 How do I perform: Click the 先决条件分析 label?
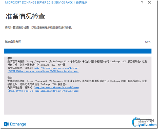click(x=13, y=41)
